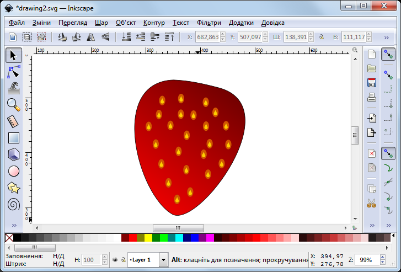The height and width of the screenshot is (272, 401).
Task: Select the Node editing tool
Action: [x=14, y=72]
